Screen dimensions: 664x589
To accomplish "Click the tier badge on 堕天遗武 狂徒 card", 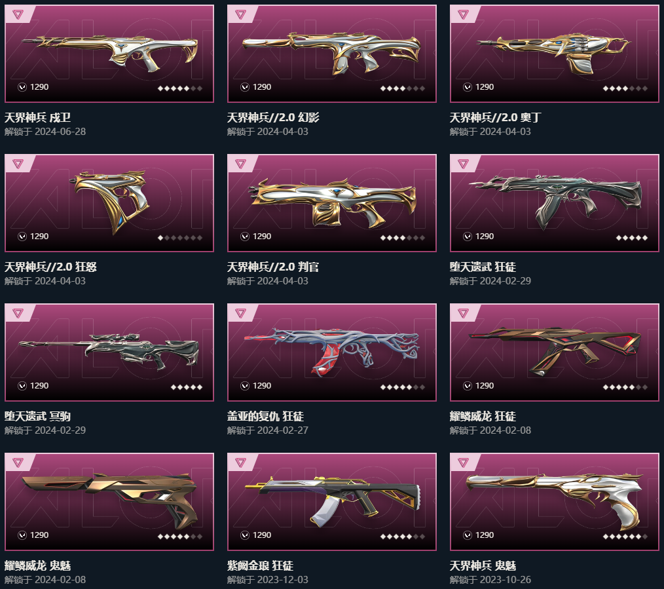I will (x=463, y=164).
